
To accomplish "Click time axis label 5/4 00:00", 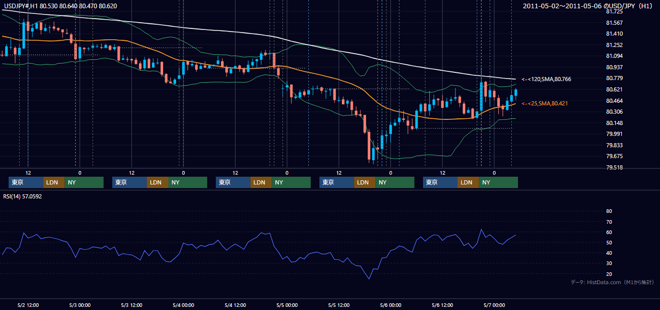I will point(183,305).
